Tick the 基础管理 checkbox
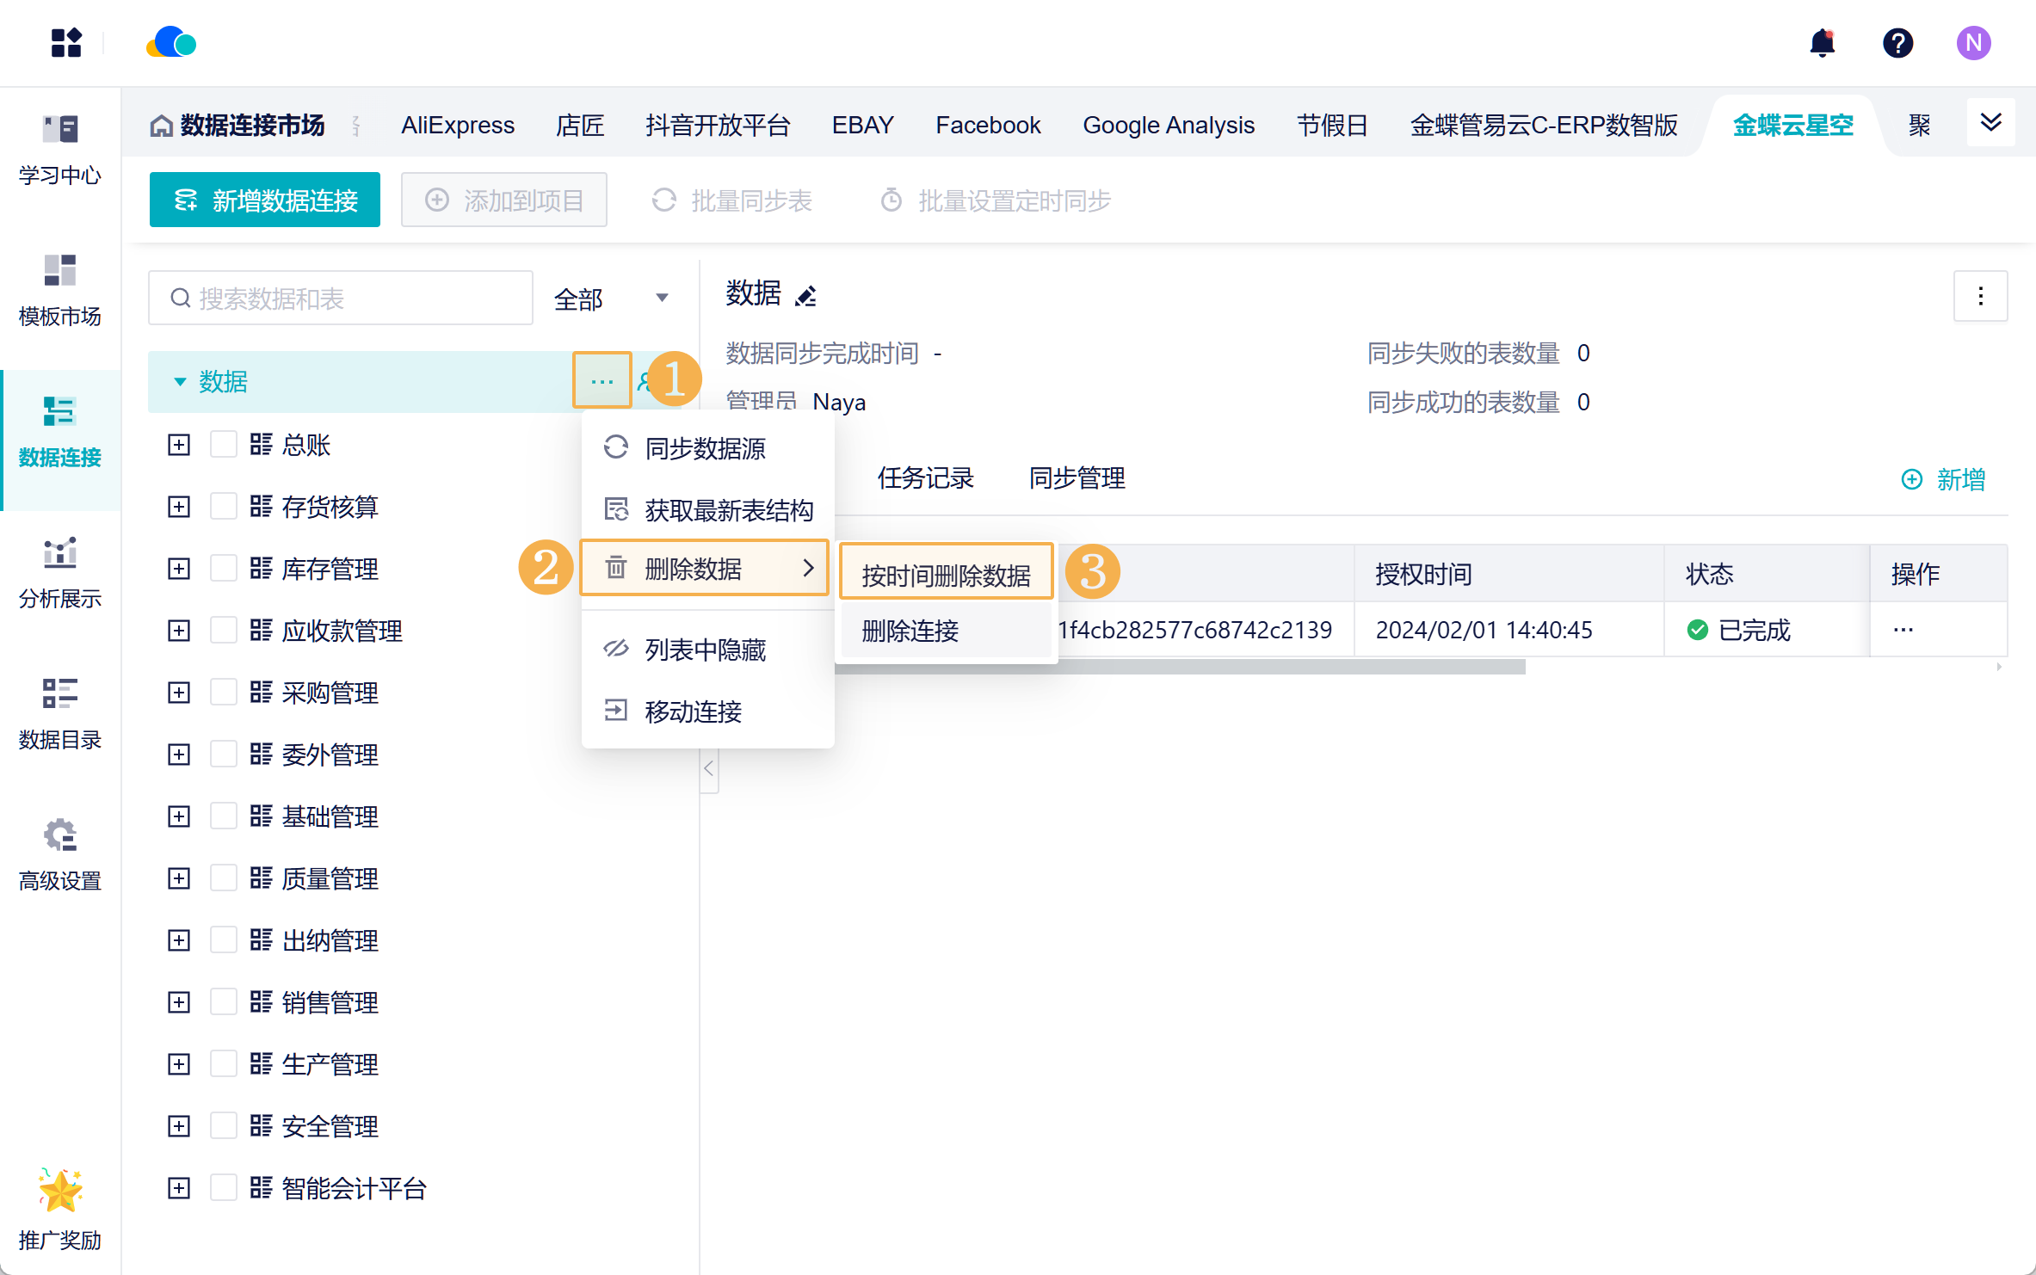The height and width of the screenshot is (1275, 2036). tap(224, 816)
